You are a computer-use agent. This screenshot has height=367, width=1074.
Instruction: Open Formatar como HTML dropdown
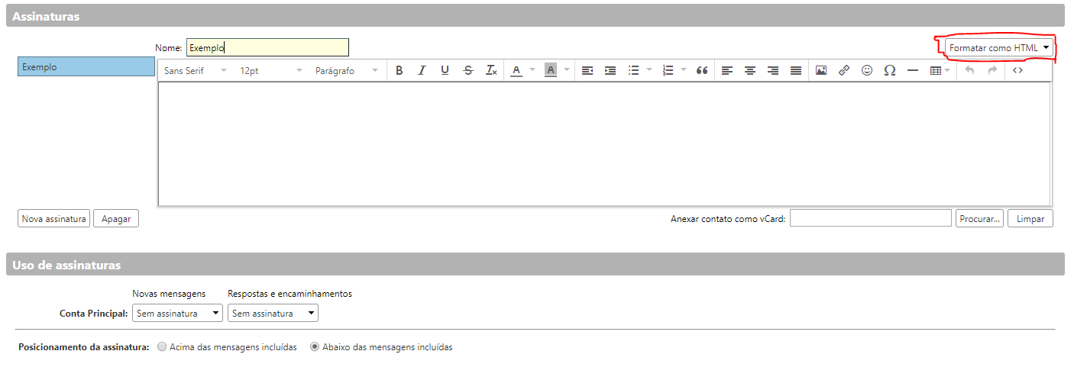(998, 47)
